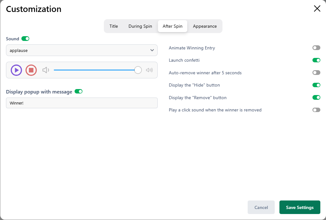This screenshot has width=326, height=220.
Task: Open the During Spin tab
Action: click(x=140, y=26)
